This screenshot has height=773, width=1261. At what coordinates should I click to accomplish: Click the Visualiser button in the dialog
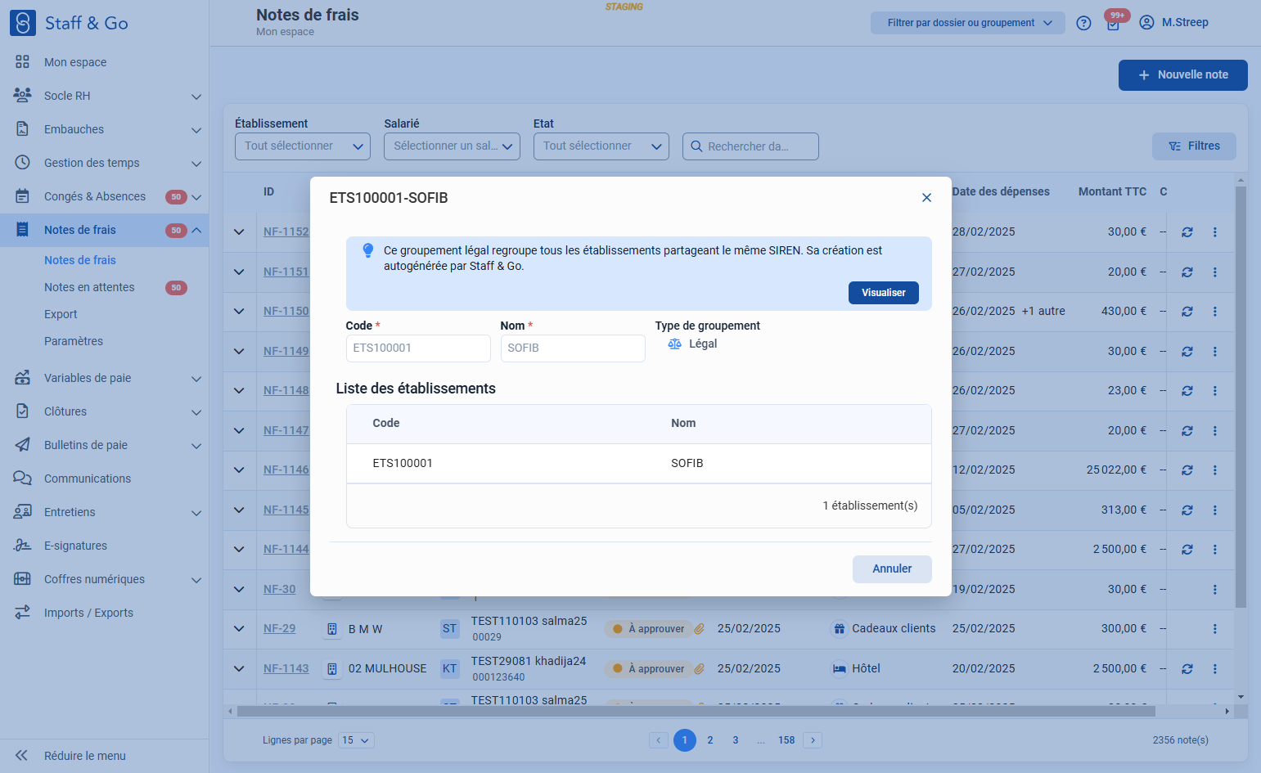(884, 293)
